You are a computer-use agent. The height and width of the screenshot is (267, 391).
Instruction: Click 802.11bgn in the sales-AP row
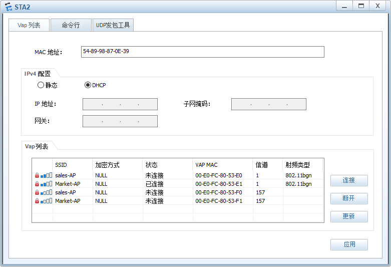[298, 175]
